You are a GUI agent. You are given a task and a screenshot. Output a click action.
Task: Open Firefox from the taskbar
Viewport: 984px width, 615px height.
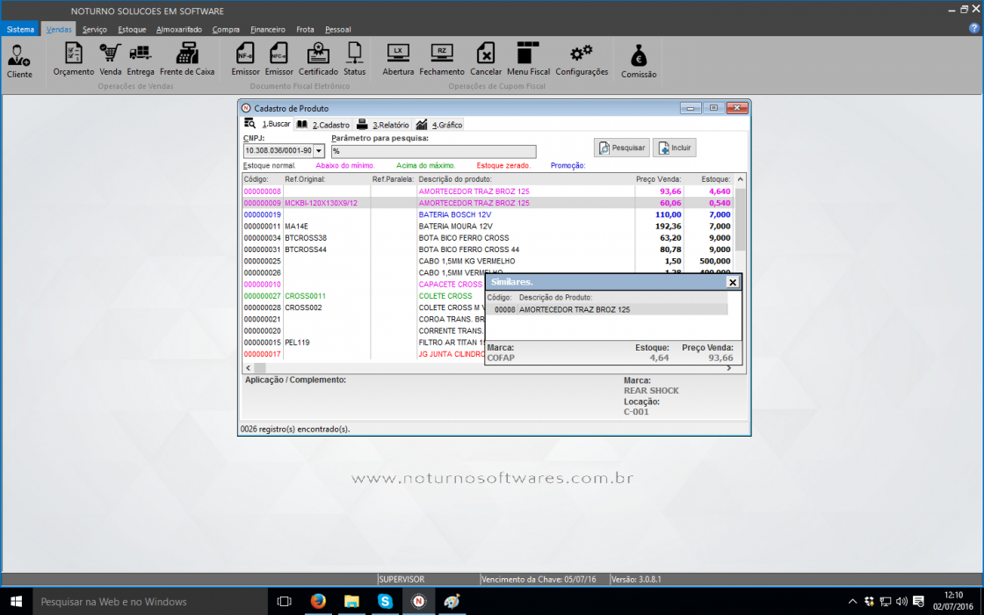point(318,601)
